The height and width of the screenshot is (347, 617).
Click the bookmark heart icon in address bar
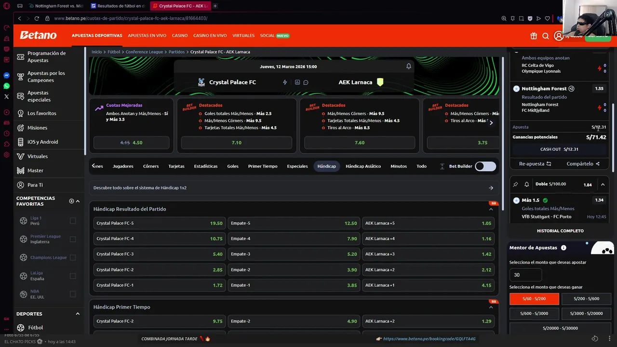(x=547, y=18)
